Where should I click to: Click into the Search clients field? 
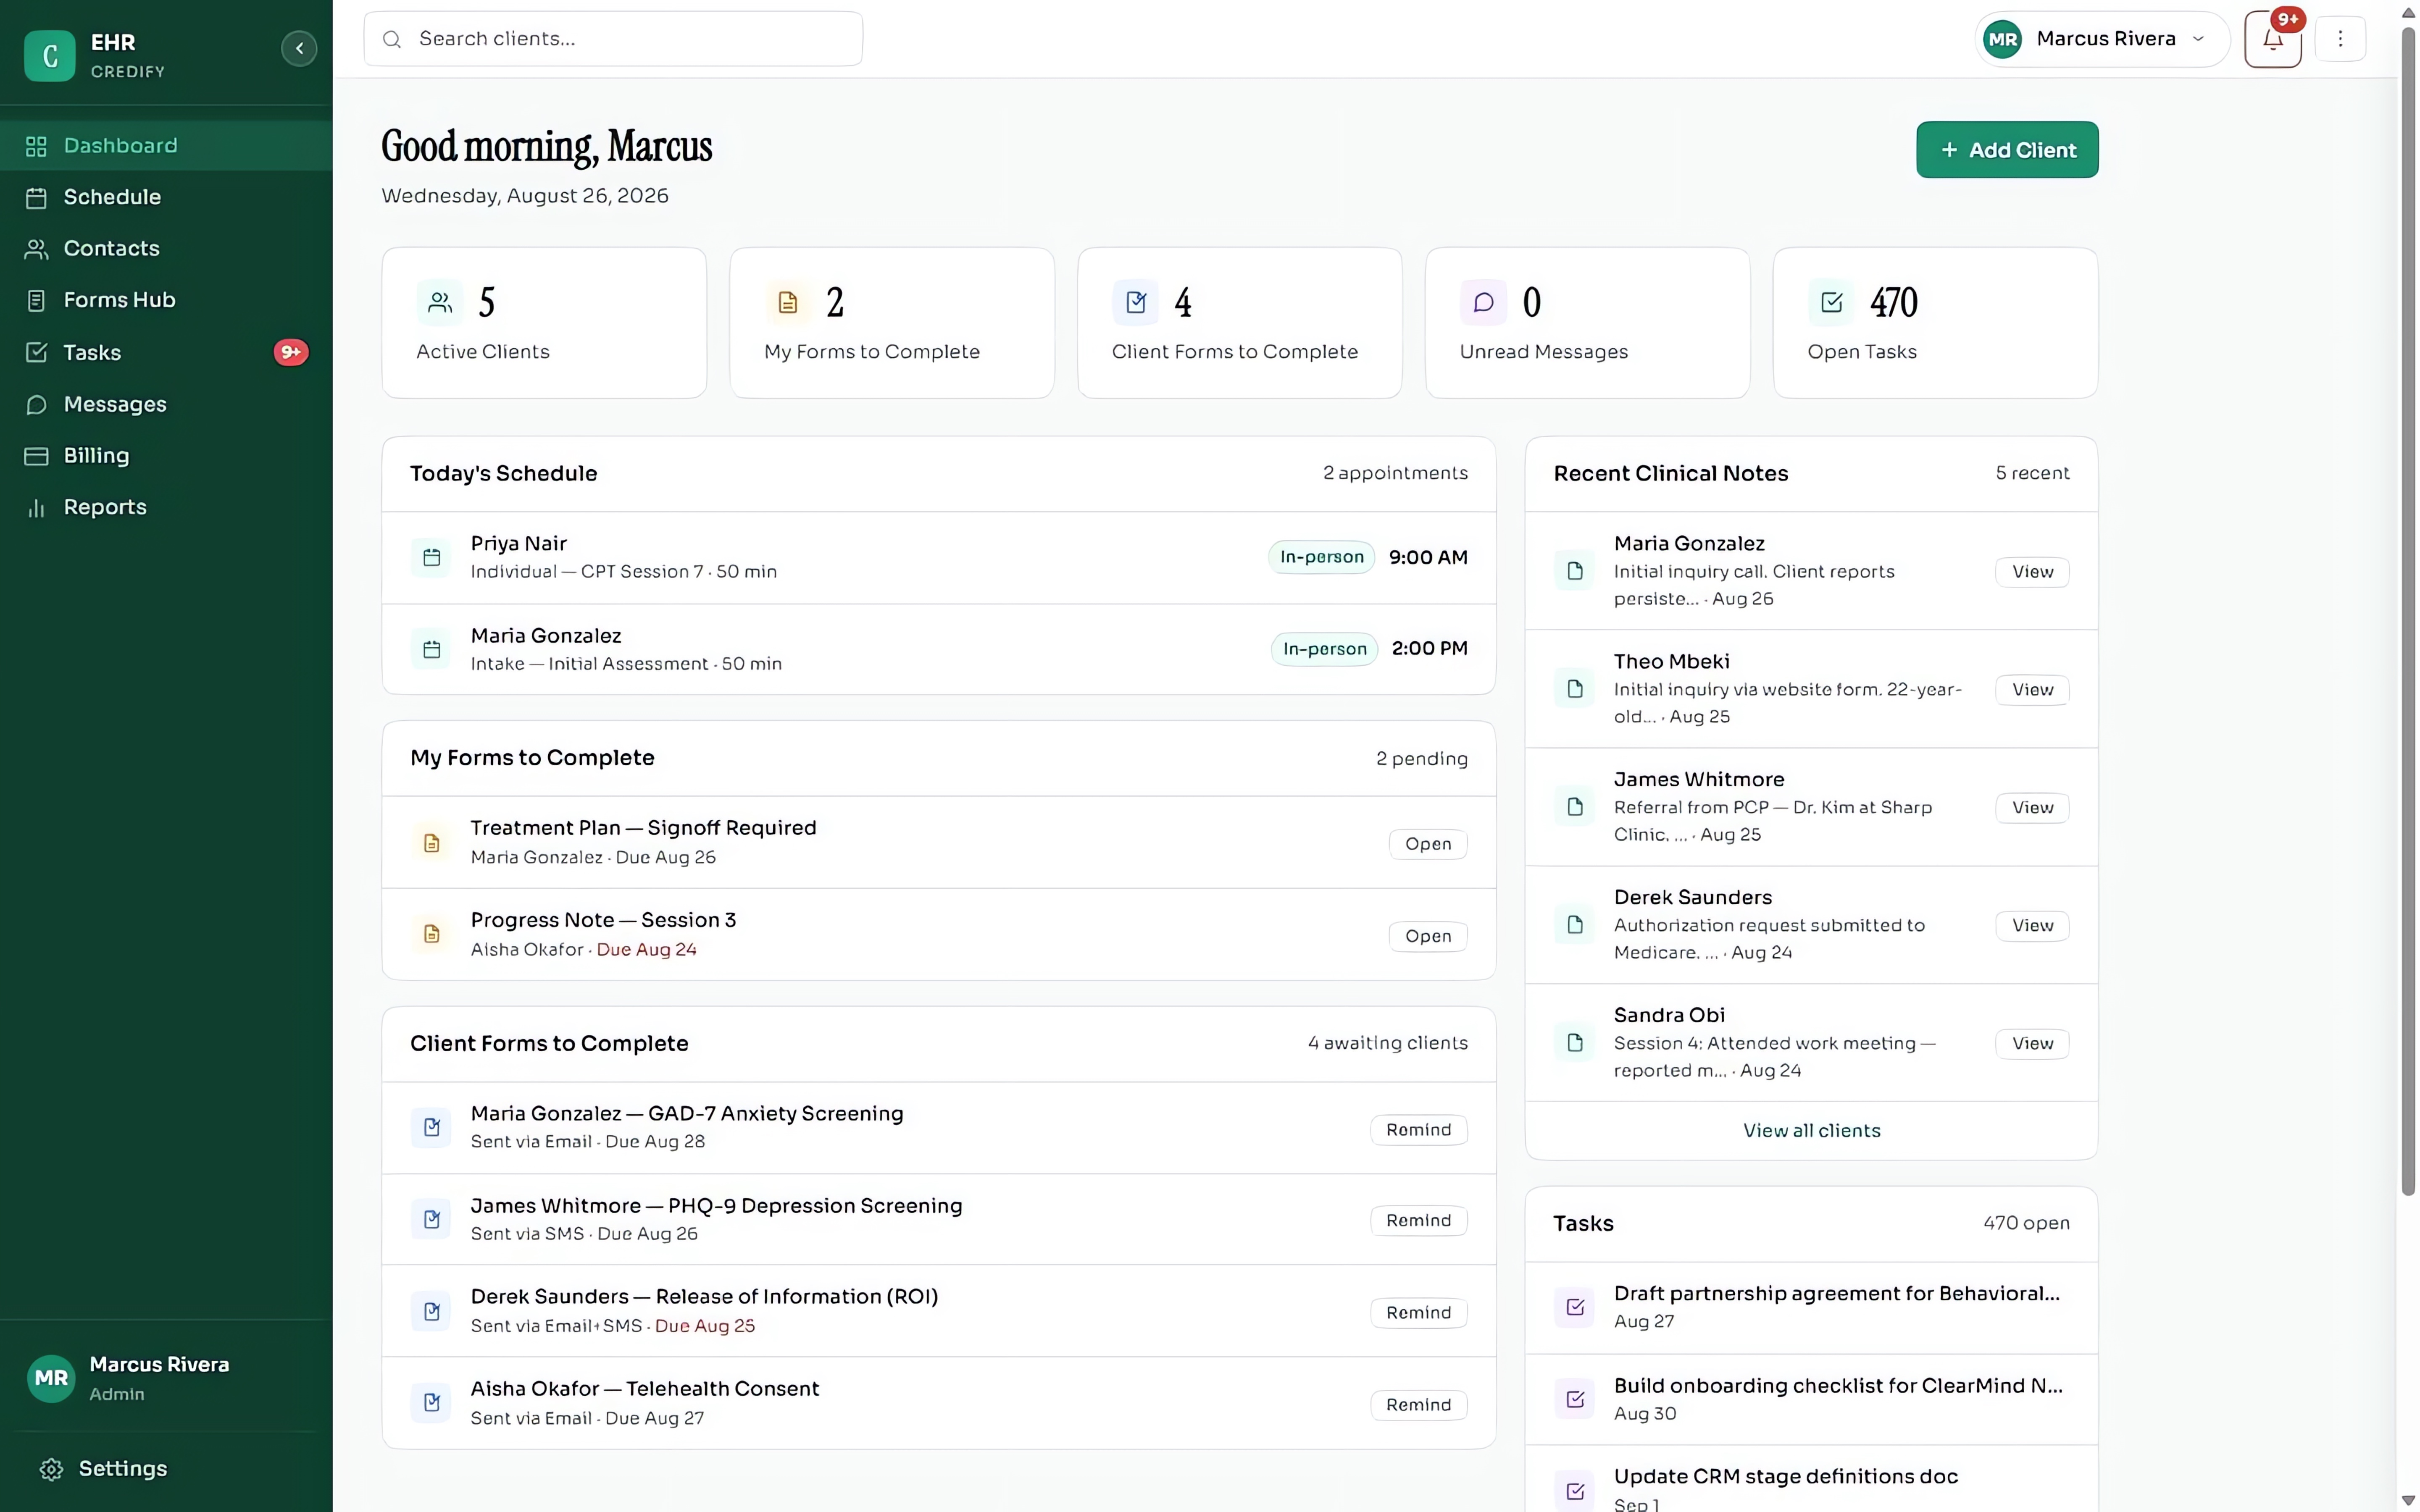613,39
